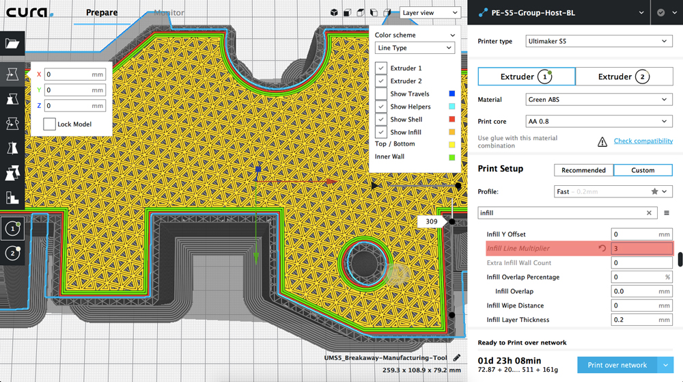Viewport: 683px width, 382px height.
Task: Open file with the folder icon
Action: point(12,44)
